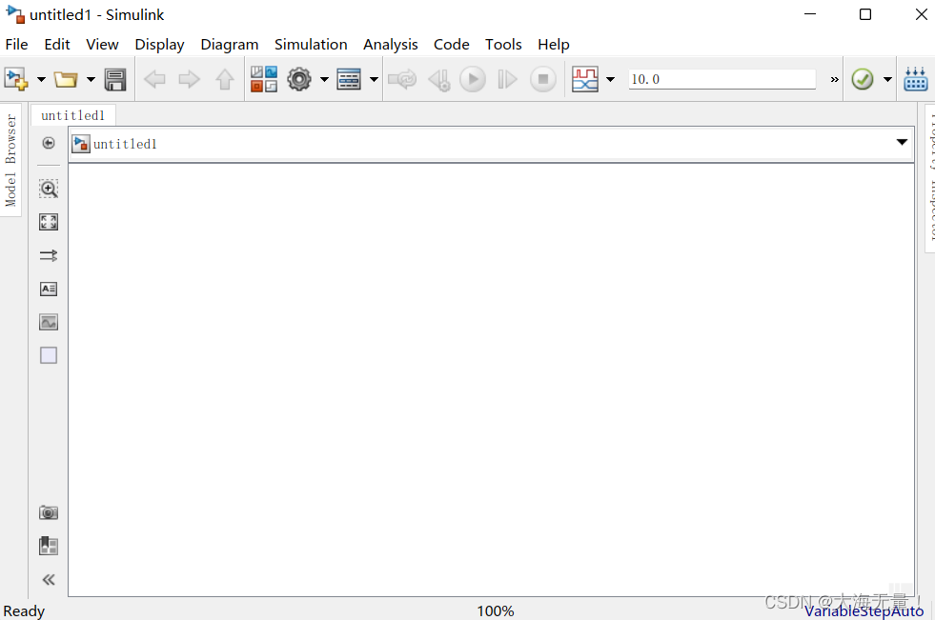The height and width of the screenshot is (620, 935).
Task: Expand the Model Advisor dropdown arrow
Action: coord(887,79)
